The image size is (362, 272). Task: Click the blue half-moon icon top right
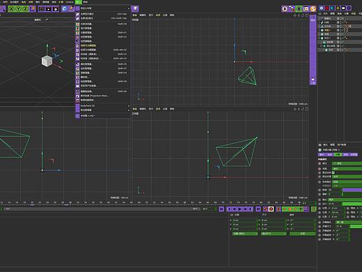[x=332, y=8]
